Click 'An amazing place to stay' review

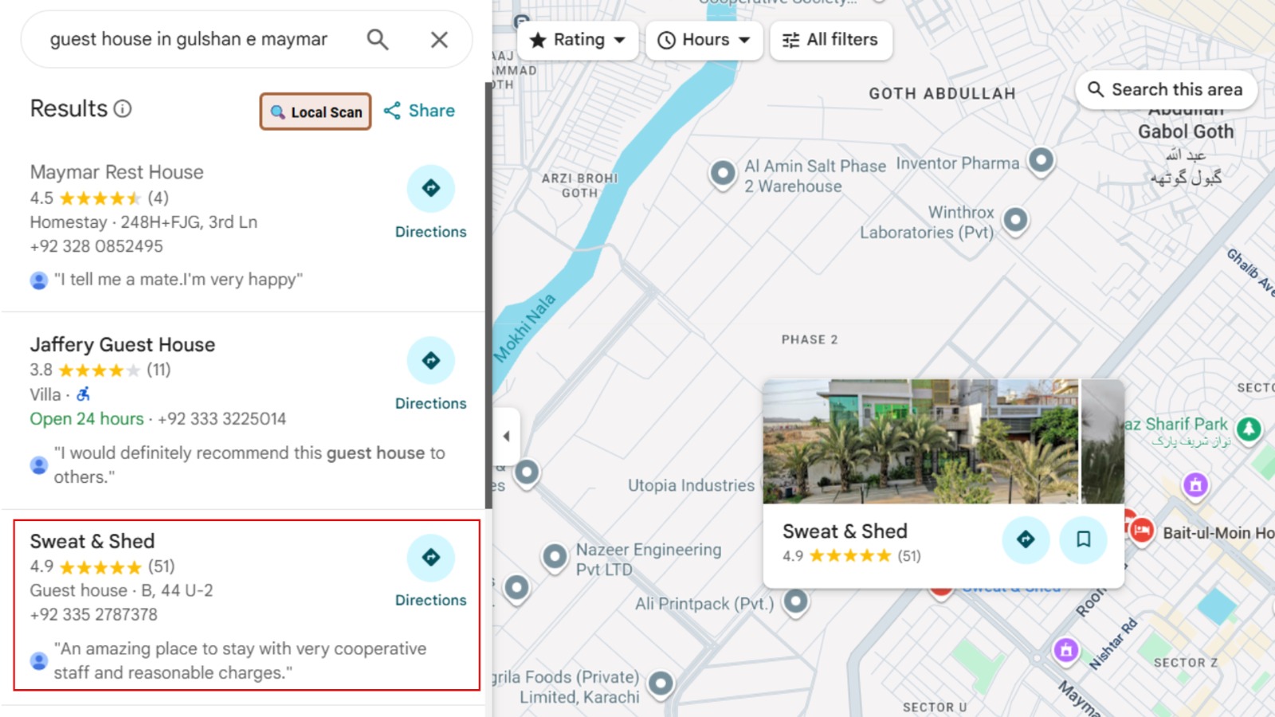(x=240, y=660)
